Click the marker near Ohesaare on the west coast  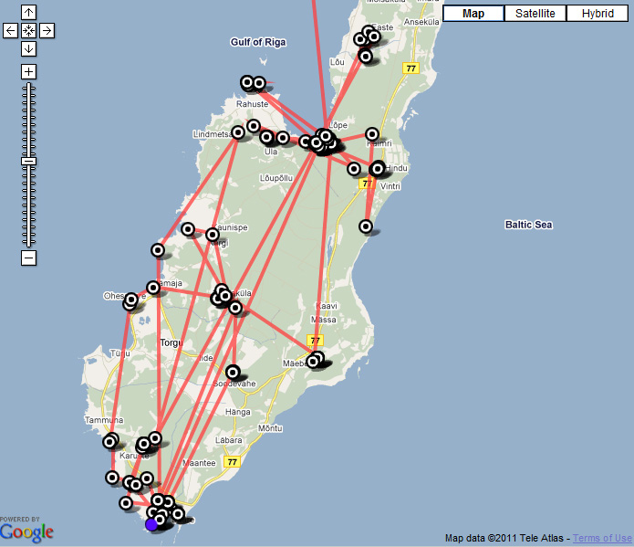131,299
